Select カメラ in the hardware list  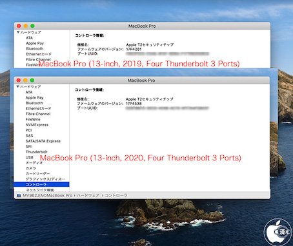31,168
